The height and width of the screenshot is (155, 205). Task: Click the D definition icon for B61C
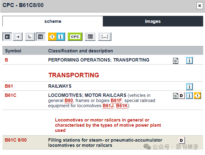[182, 96]
